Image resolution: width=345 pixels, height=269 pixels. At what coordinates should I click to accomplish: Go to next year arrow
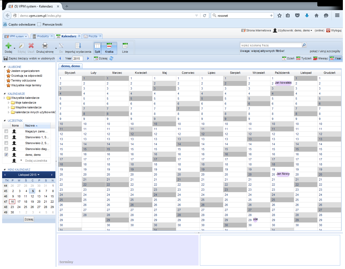pyautogui.click(x=88, y=58)
